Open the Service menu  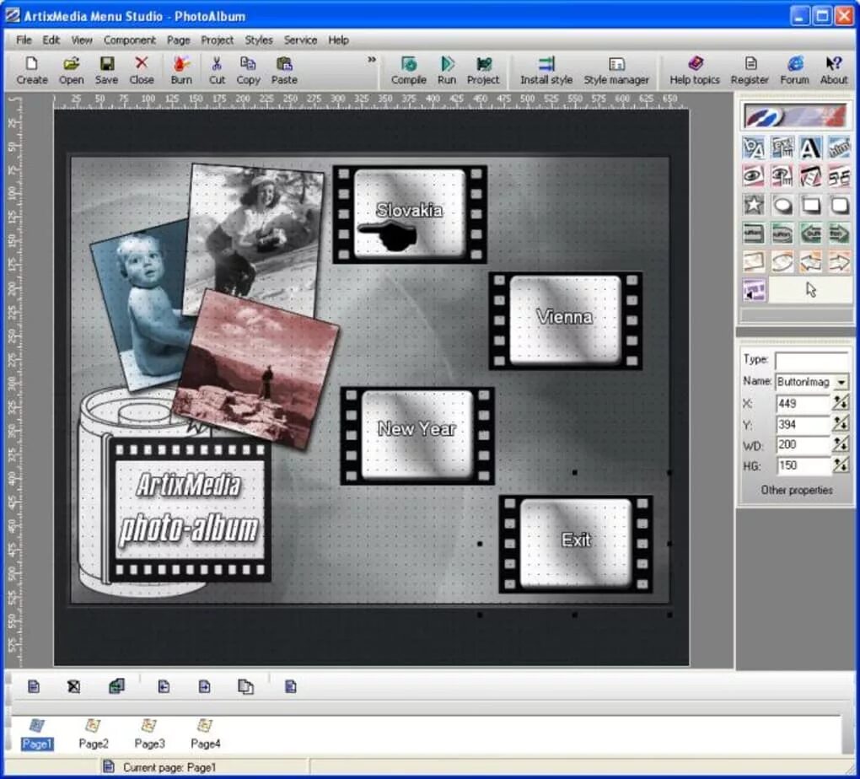click(300, 40)
